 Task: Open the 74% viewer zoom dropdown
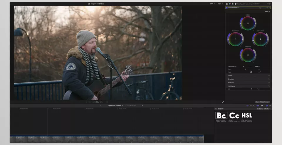click(212, 4)
